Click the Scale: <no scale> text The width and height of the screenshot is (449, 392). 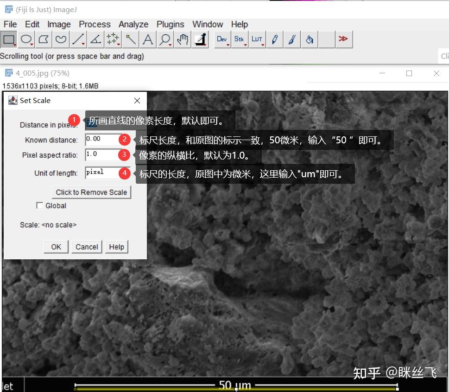point(48,225)
